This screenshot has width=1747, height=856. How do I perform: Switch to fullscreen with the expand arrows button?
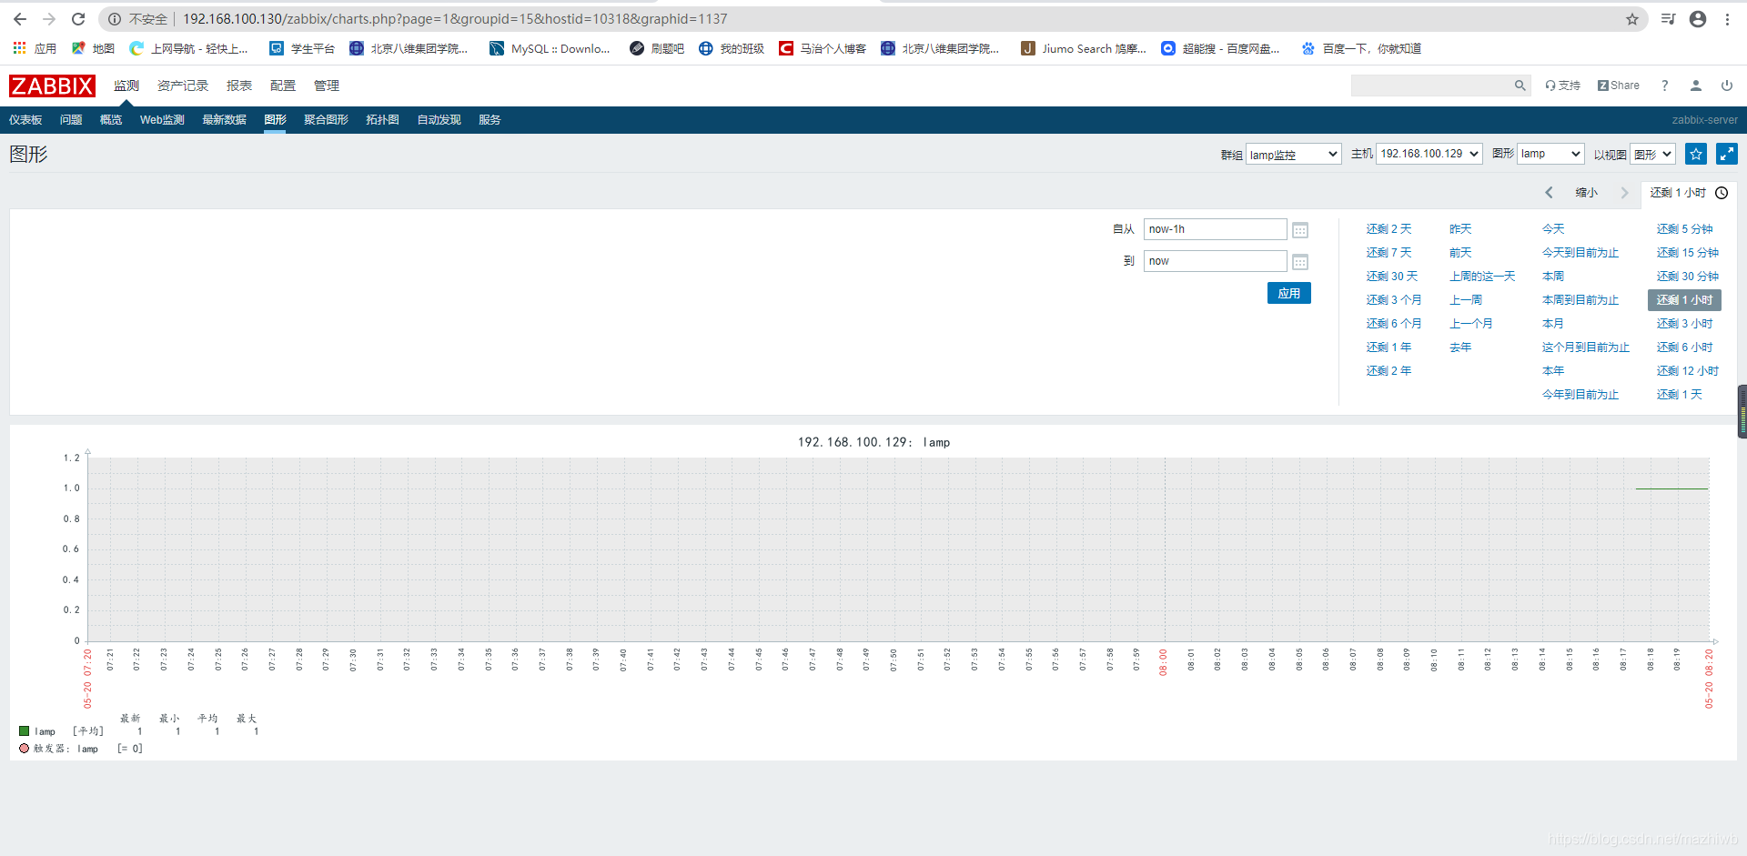point(1727,154)
